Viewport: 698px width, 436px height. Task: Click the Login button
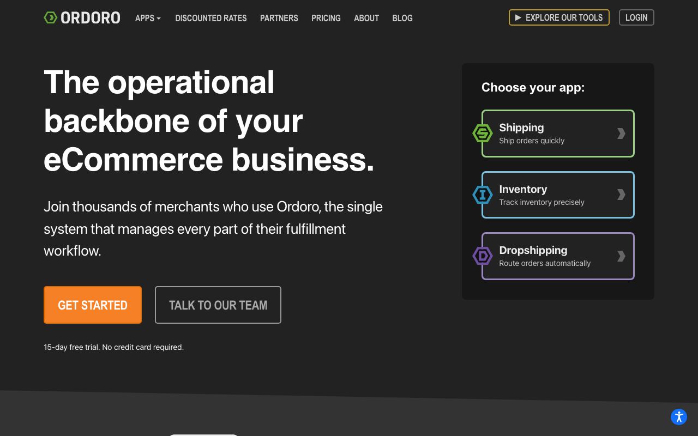636,17
